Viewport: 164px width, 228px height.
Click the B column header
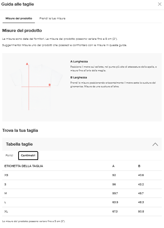139,166
